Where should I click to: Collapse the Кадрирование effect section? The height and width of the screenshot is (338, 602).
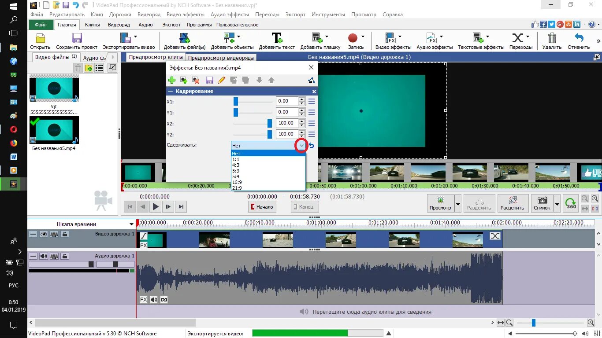pos(170,91)
